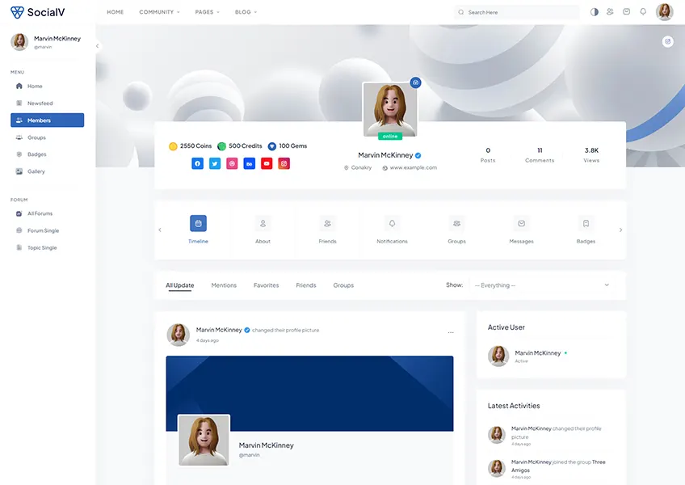Open the COMMUNITY dropdown menu
This screenshot has width=685, height=485.
click(x=158, y=11)
